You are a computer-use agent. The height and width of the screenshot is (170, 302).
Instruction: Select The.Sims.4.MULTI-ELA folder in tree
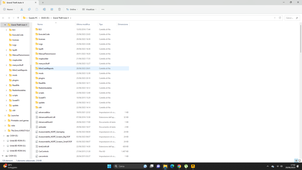20,131
